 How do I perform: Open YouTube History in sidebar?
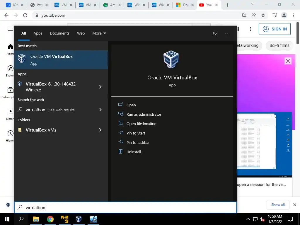tap(10, 136)
